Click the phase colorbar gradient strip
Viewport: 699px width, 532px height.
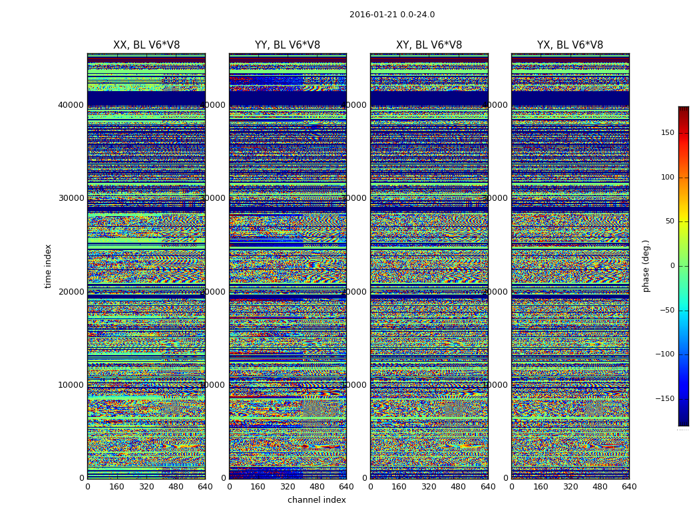point(684,266)
